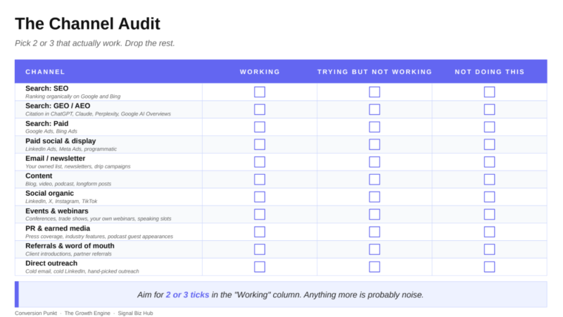
Task: Click the Working column header
Action: (260, 72)
